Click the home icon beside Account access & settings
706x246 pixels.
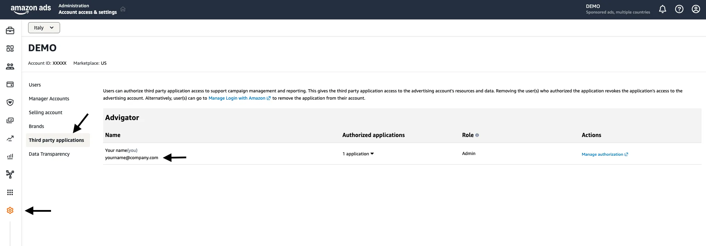coord(123,9)
